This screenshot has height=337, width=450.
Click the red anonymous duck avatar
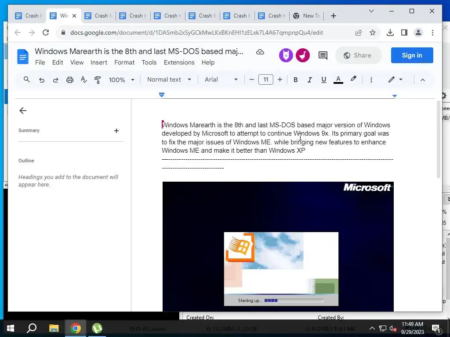click(x=303, y=55)
